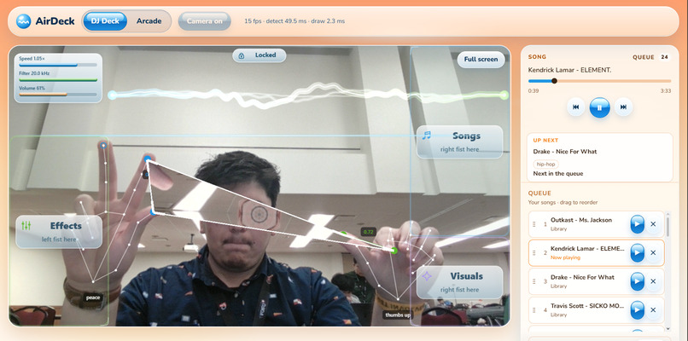Play Outkast - Ms. Jackson from queue
The height and width of the screenshot is (341, 688).
[x=637, y=224]
